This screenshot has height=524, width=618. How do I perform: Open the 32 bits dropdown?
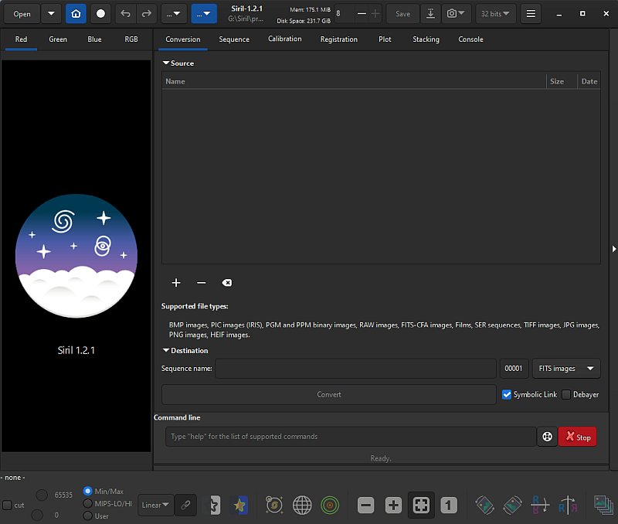coord(495,14)
